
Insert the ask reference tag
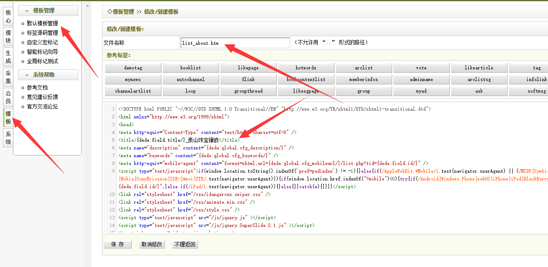(479, 91)
